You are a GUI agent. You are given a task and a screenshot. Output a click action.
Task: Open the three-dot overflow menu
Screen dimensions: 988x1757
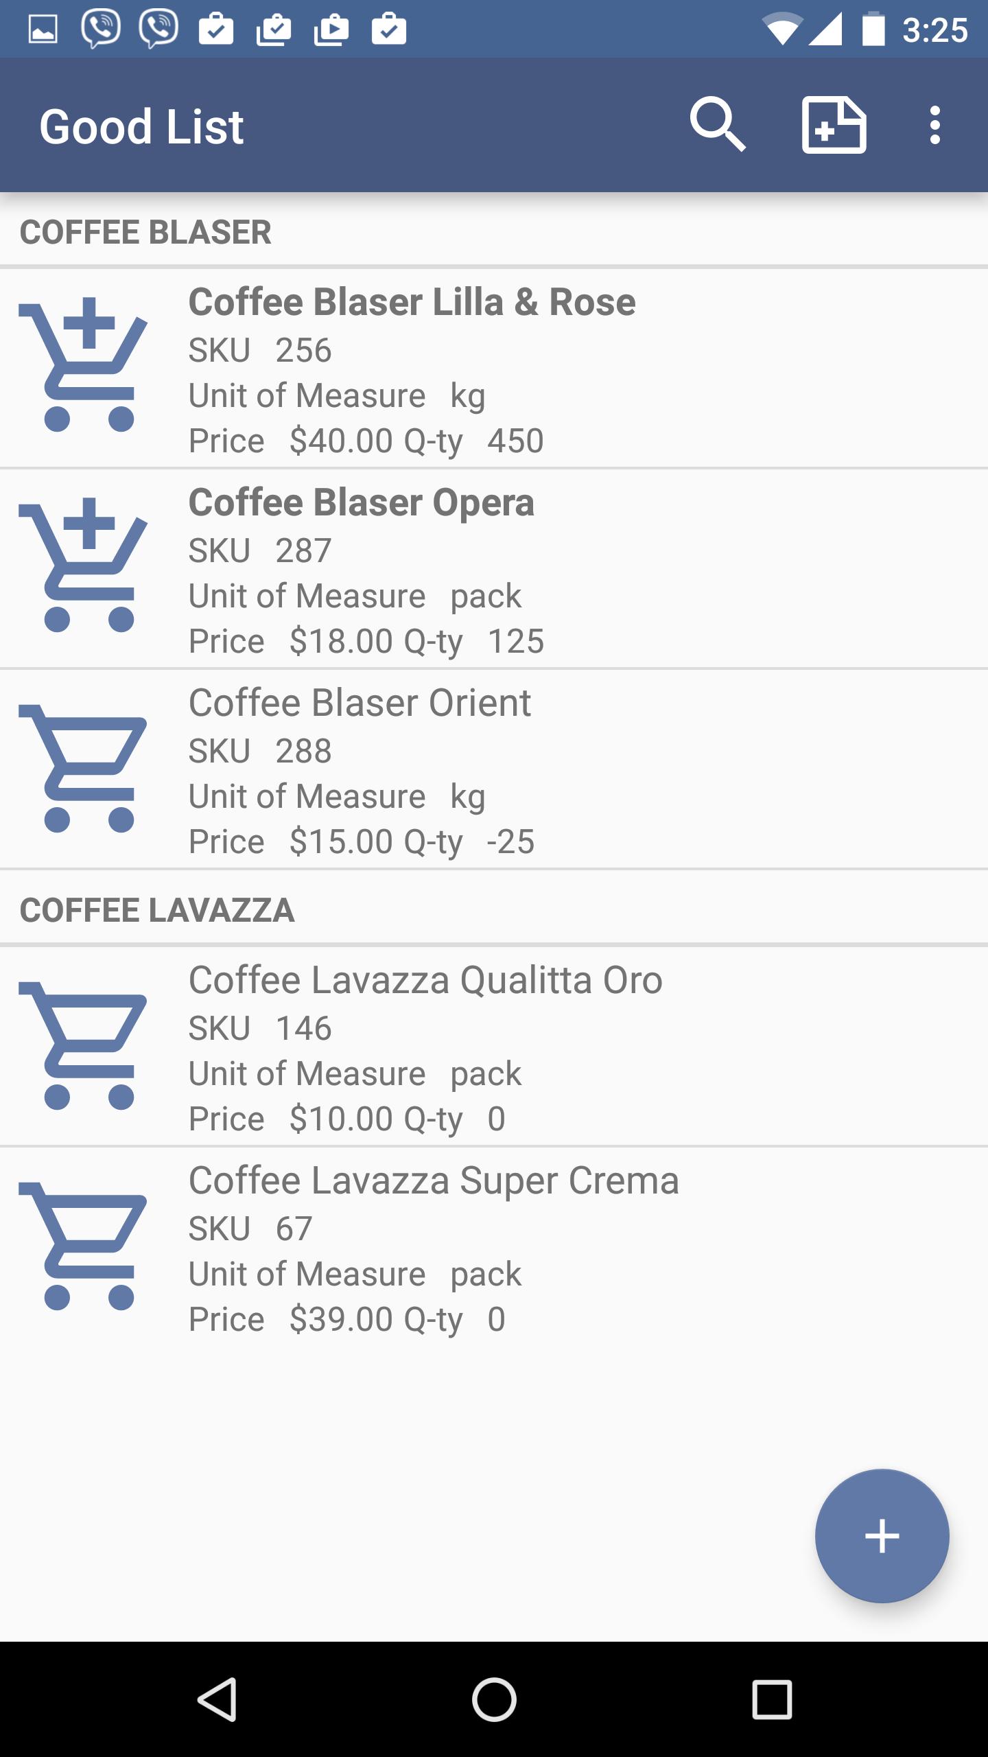(934, 126)
